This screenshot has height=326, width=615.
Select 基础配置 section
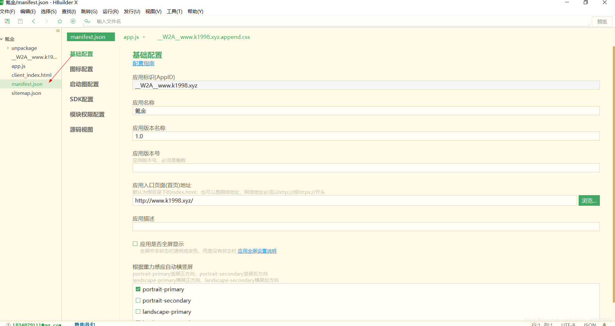[81, 54]
